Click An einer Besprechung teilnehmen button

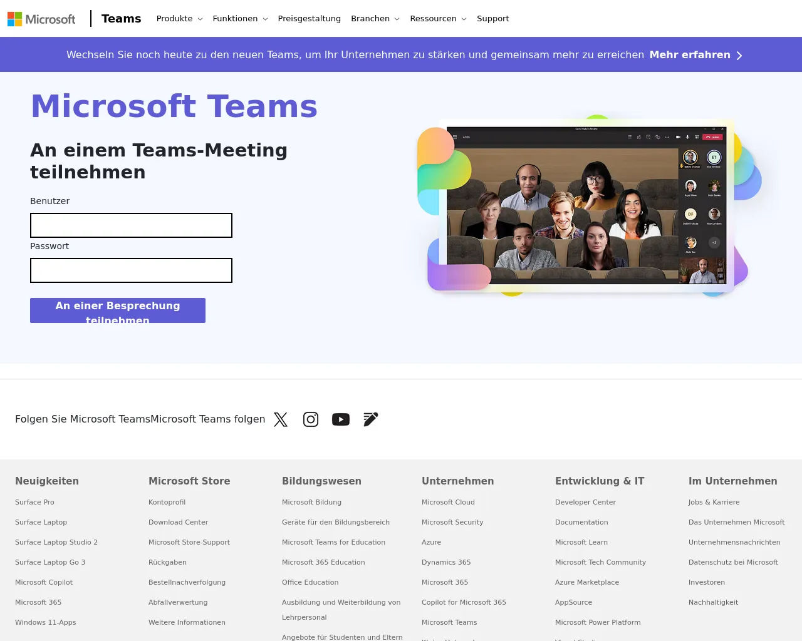pyautogui.click(x=118, y=310)
